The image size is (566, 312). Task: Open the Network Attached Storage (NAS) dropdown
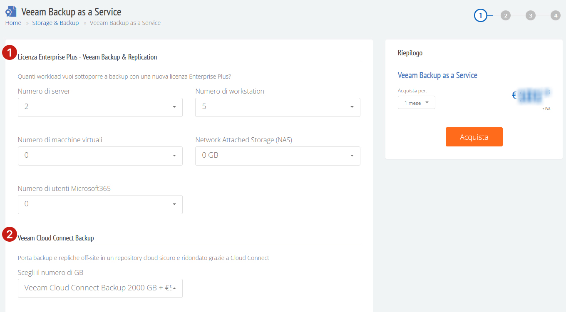(278, 156)
